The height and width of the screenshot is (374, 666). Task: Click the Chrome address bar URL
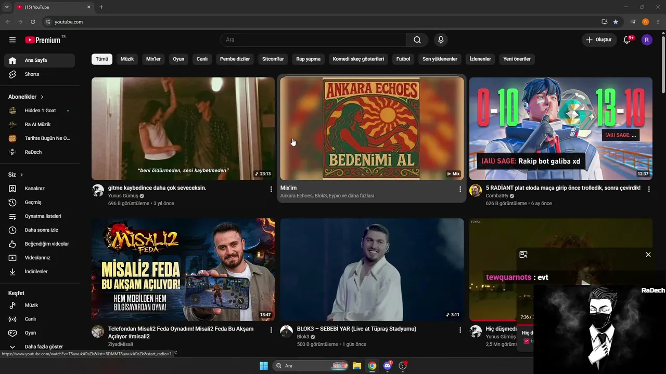(69, 22)
